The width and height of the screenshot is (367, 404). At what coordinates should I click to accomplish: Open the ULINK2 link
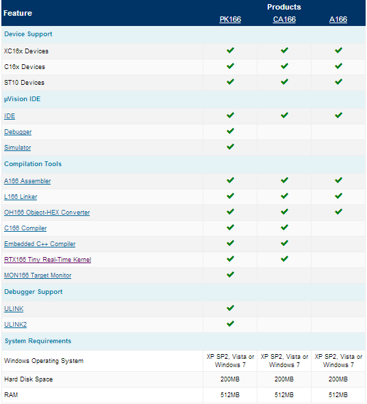click(x=16, y=325)
